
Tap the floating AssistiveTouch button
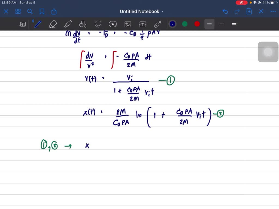(x=268, y=52)
